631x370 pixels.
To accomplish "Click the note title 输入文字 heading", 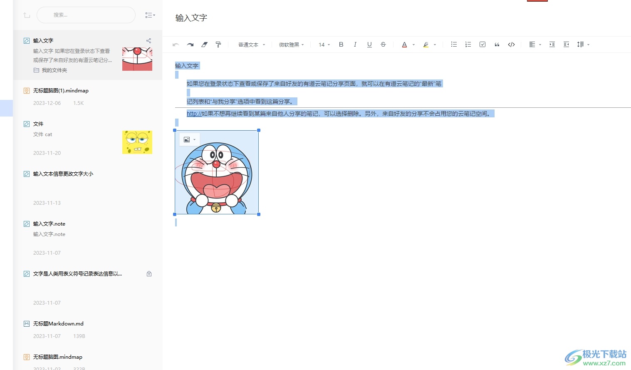I will tap(191, 18).
